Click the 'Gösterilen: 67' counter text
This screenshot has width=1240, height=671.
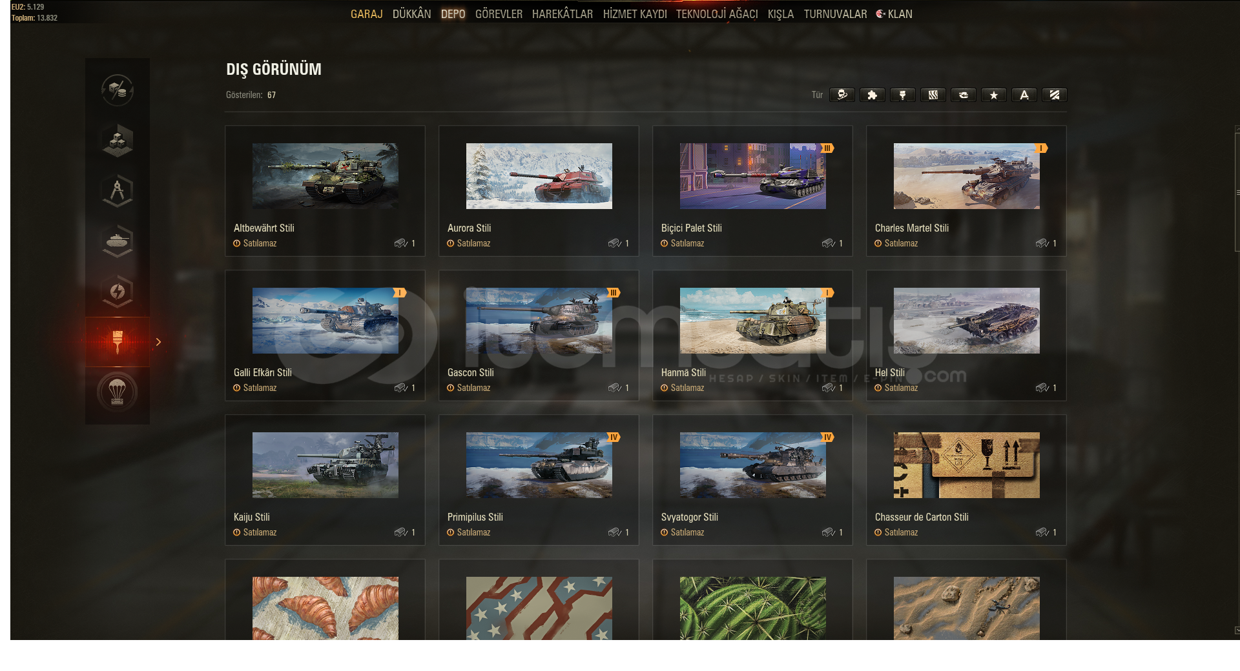pos(251,95)
